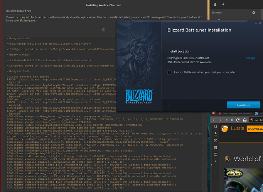Image resolution: width=263 pixels, height=192 pixels.
Task: Select the Runners heading in Lutris sidebar
Action: pos(217,13)
